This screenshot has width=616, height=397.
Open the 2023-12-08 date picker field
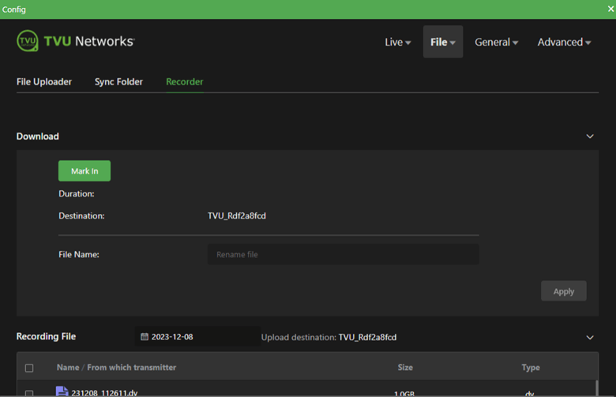click(x=197, y=336)
